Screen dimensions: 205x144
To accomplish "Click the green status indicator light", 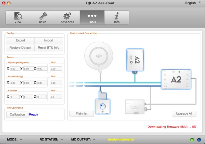I will tap(192, 140).
